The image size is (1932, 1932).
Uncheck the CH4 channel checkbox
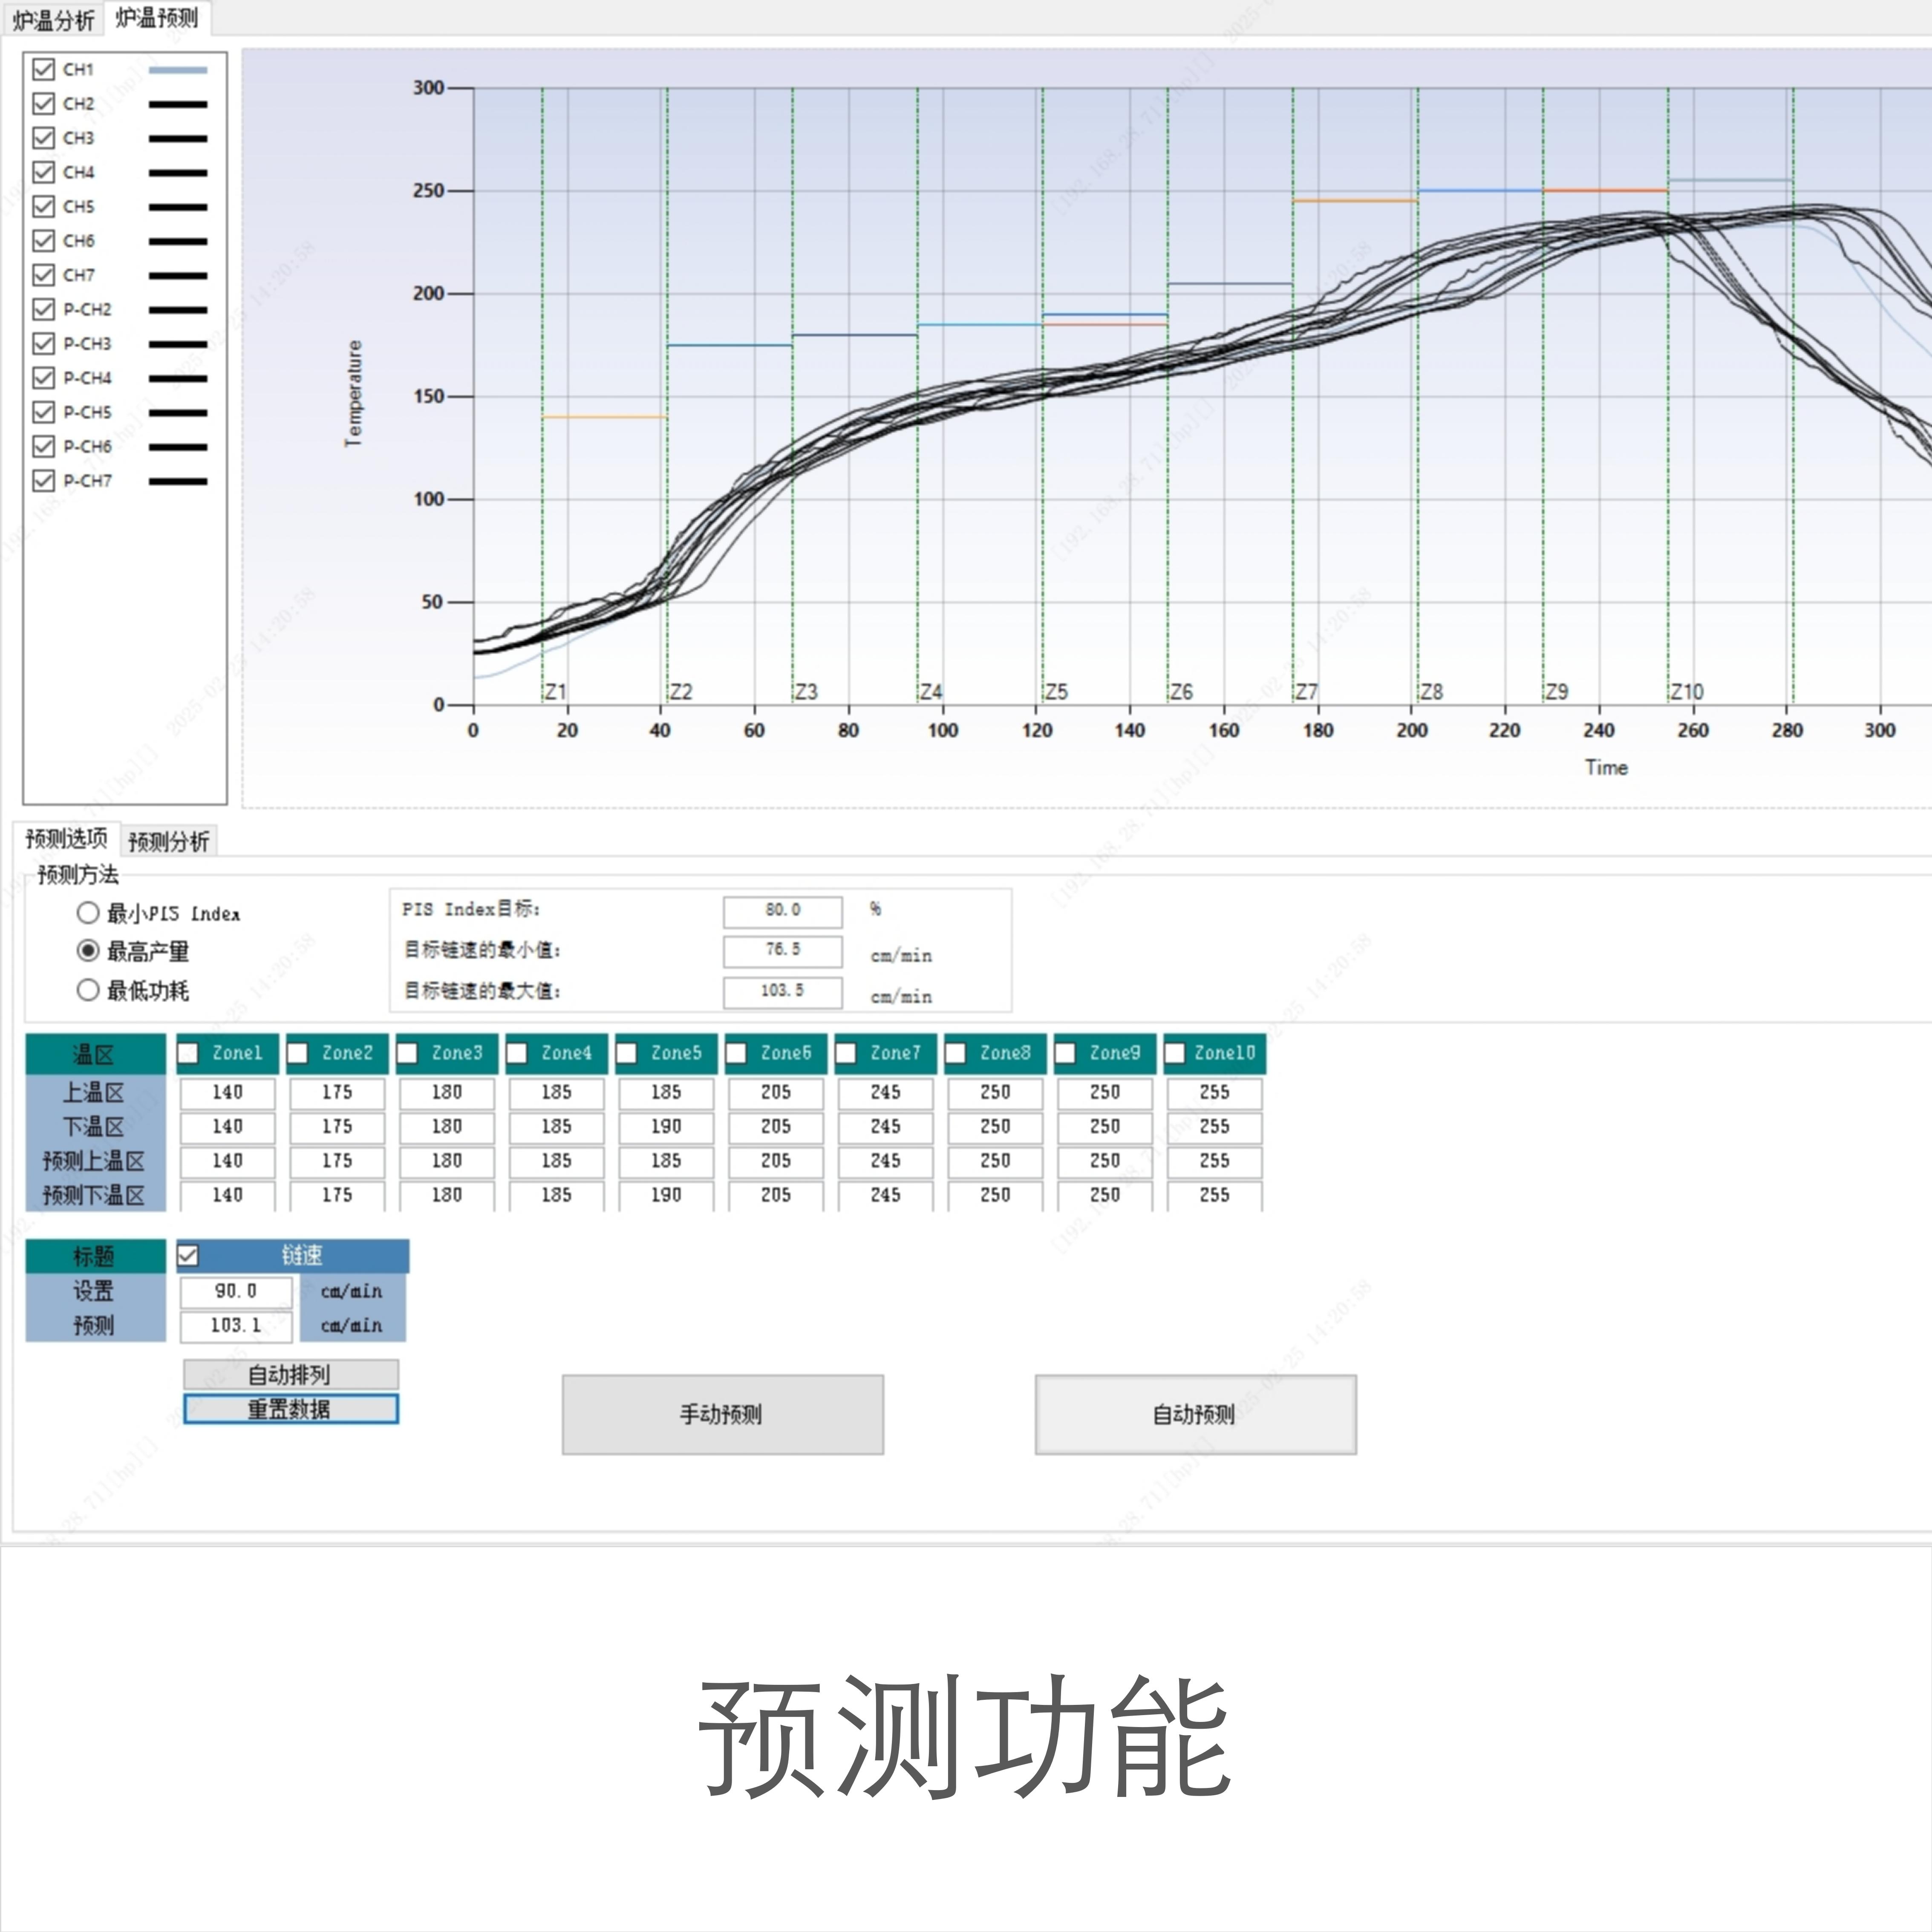coord(43,172)
